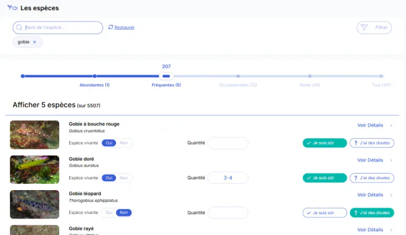Click Quantité field showing 3-4 for Gobie doré
The height and width of the screenshot is (235, 406).
[228, 178]
